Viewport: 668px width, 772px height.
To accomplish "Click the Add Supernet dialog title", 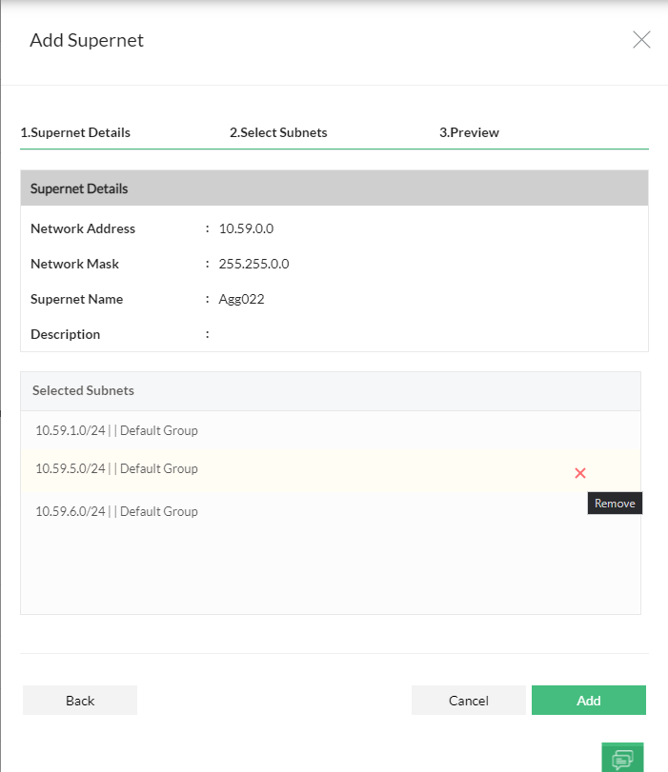I will [87, 40].
